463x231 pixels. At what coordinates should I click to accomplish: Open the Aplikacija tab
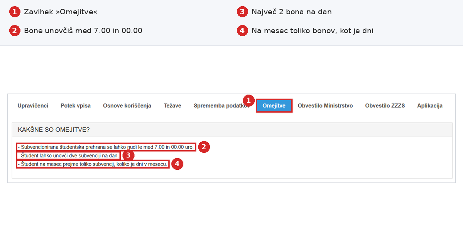coord(430,105)
